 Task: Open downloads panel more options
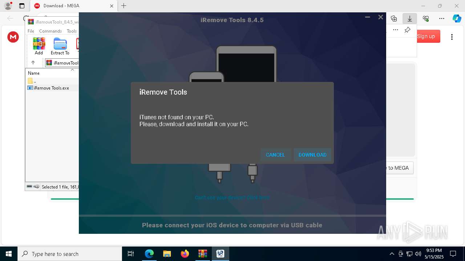point(396,30)
